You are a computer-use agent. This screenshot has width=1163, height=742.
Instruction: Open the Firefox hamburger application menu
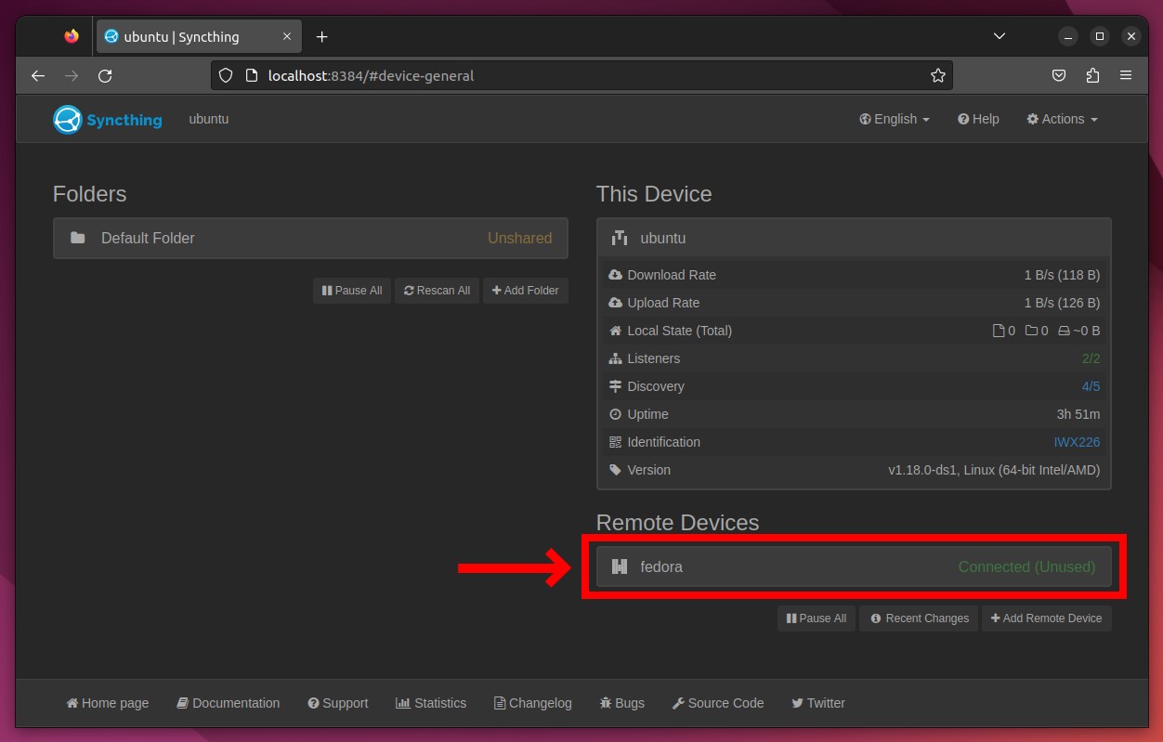1126,75
